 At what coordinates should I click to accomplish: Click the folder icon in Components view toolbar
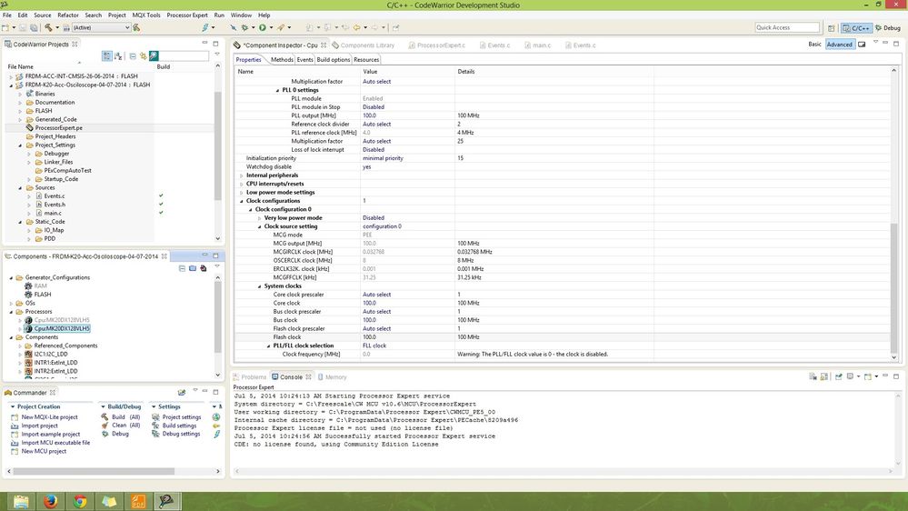(193, 268)
